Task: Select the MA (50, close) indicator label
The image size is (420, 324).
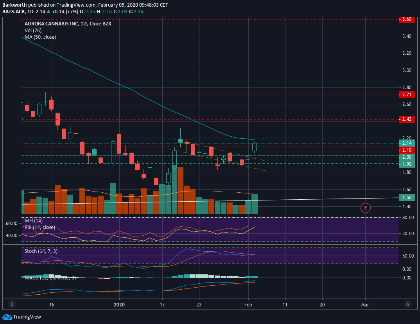Action: [x=40, y=37]
